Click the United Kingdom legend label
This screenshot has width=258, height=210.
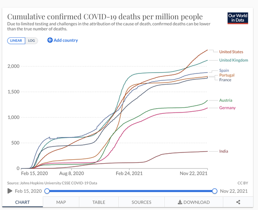233,60
